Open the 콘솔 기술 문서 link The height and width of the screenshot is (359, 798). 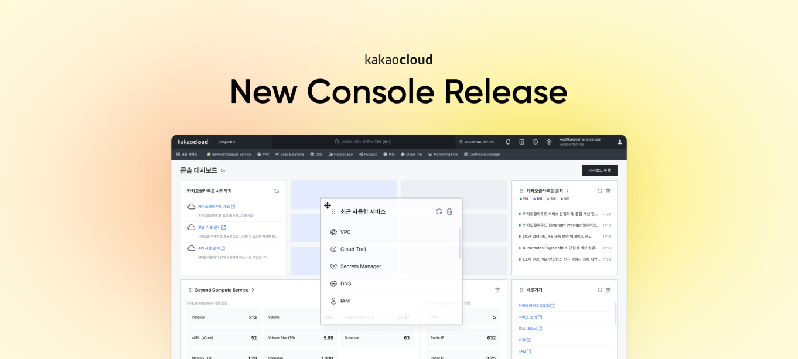tap(212, 227)
